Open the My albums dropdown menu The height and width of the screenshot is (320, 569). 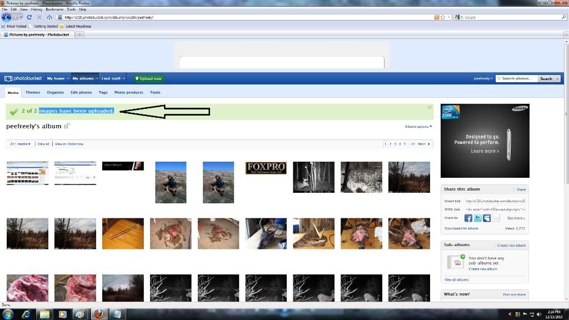84,78
